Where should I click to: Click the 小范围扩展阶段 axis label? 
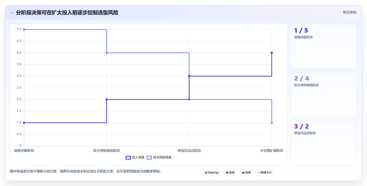272,151
